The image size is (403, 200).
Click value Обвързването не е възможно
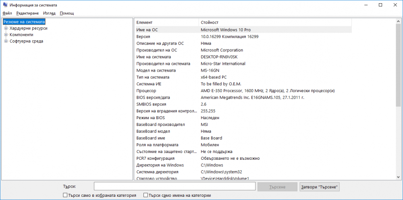coord(230,159)
